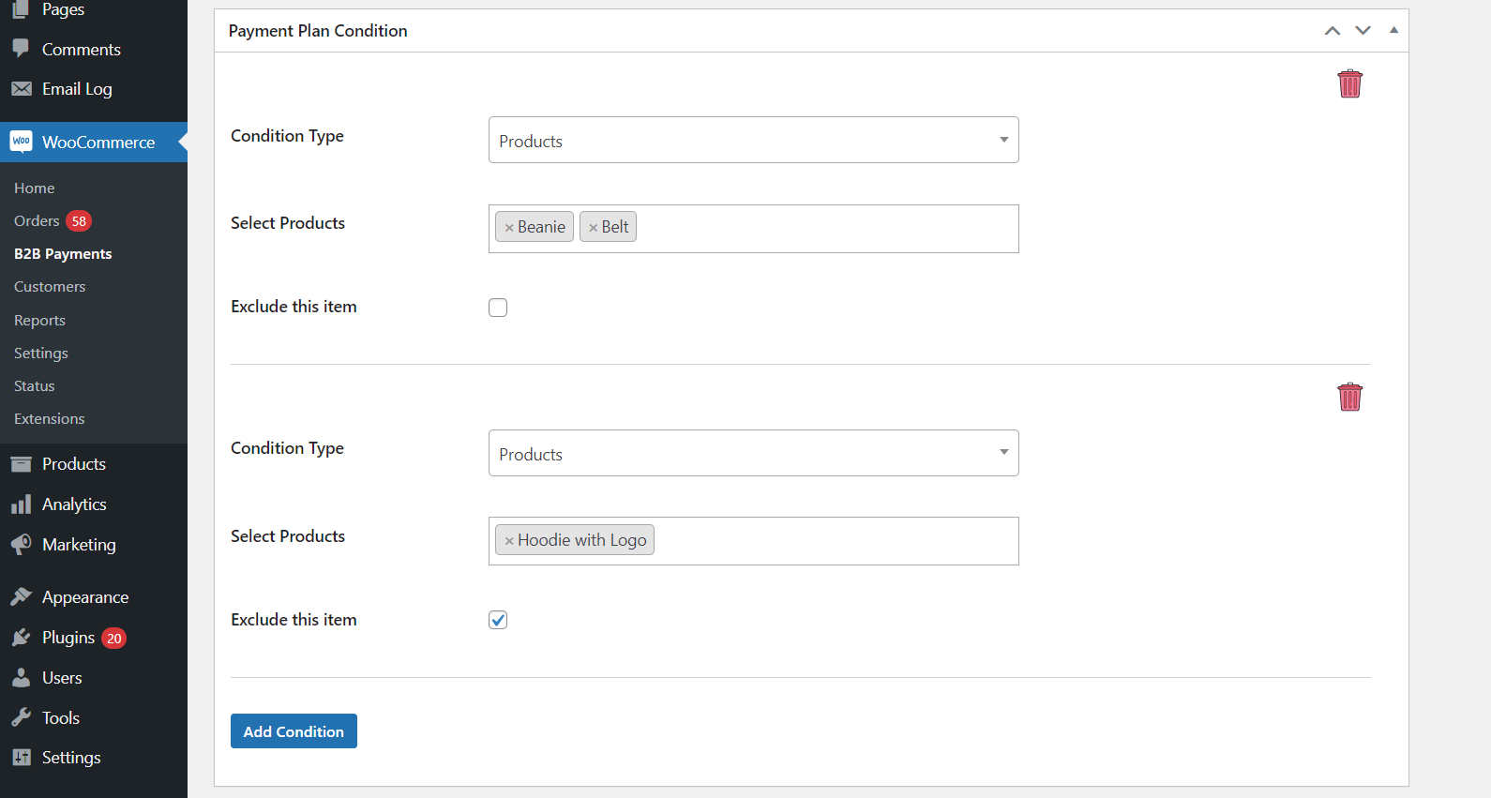Click the Settings sliders icon at sidebar bottom
This screenshot has height=798, width=1491.
tap(22, 758)
